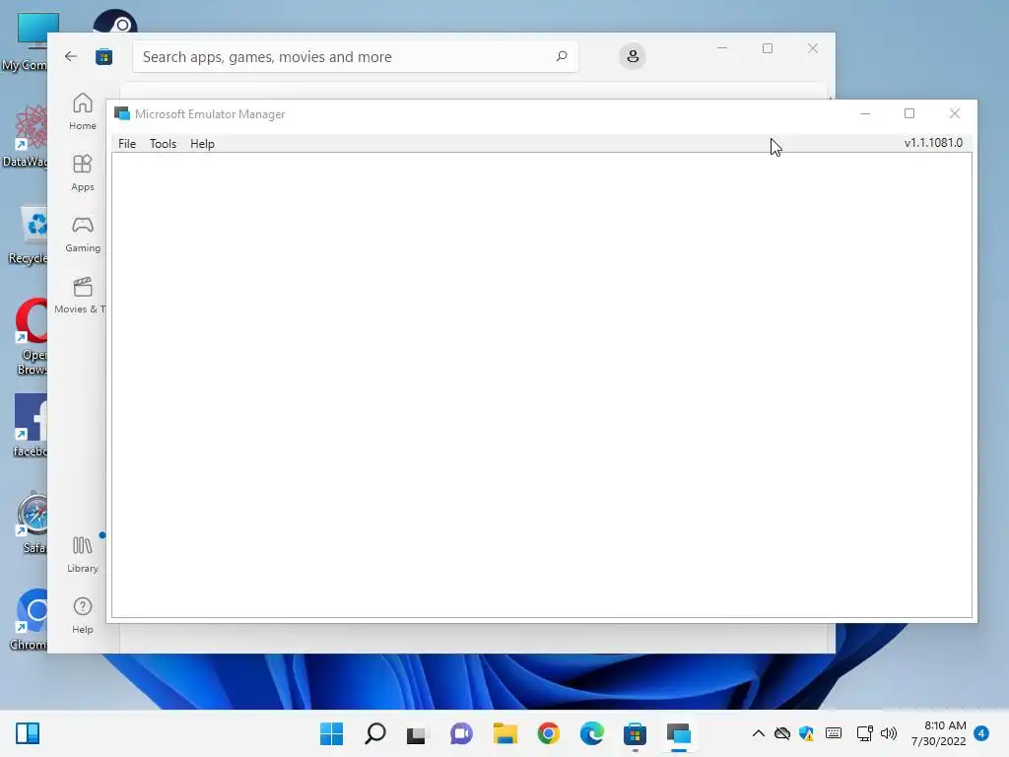Screen dimensions: 1009x757
Task: Select the Safari desktop shortcut
Action: (x=33, y=523)
